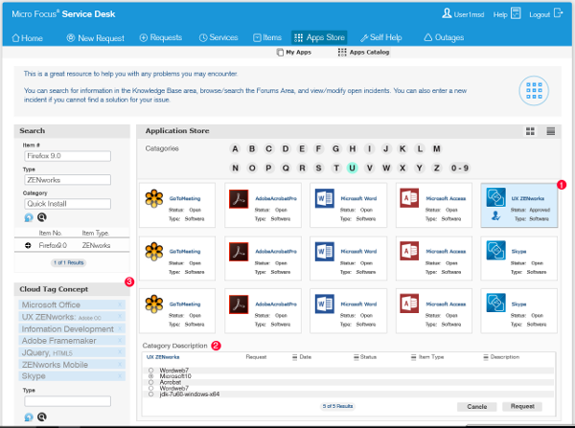Select the Acrobat radio button

click(x=150, y=382)
